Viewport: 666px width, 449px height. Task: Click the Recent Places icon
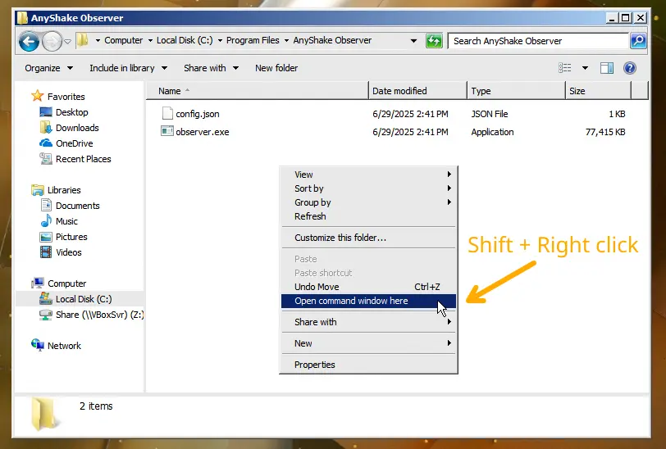point(45,159)
